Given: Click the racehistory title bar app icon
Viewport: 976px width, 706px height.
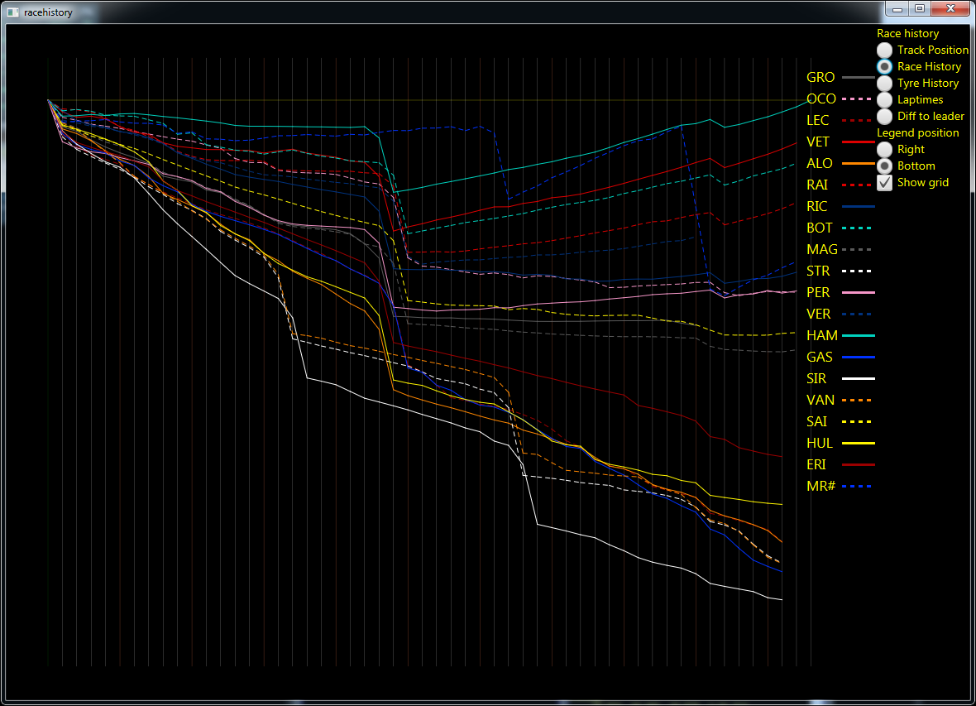Looking at the screenshot, I should [12, 12].
